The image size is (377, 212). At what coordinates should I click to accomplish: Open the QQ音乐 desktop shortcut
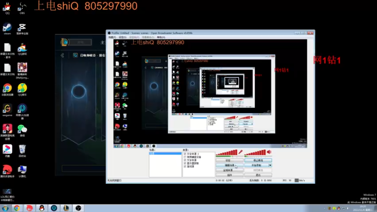(x=22, y=90)
